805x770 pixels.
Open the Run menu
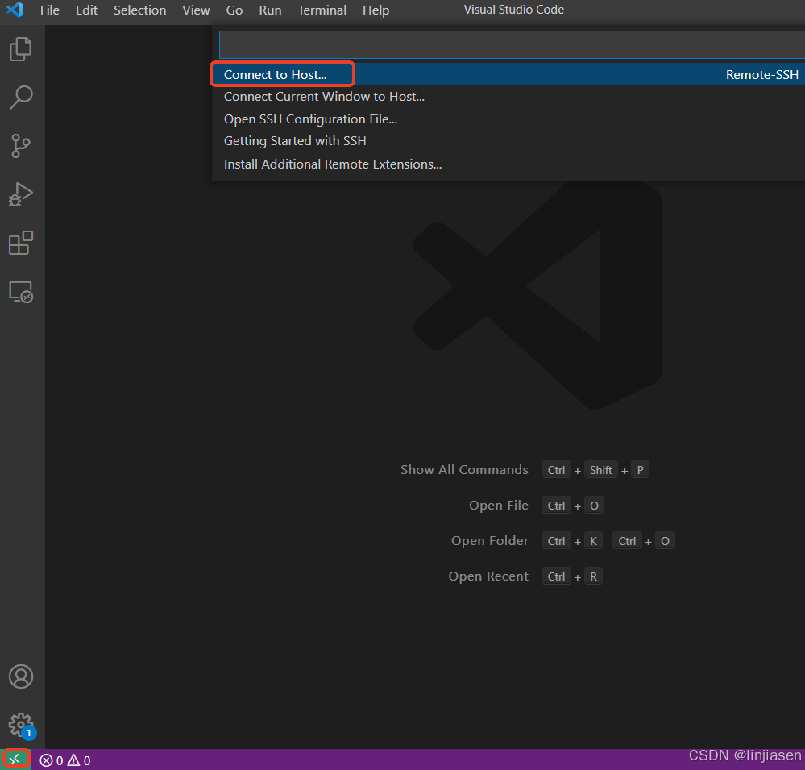pyautogui.click(x=270, y=10)
